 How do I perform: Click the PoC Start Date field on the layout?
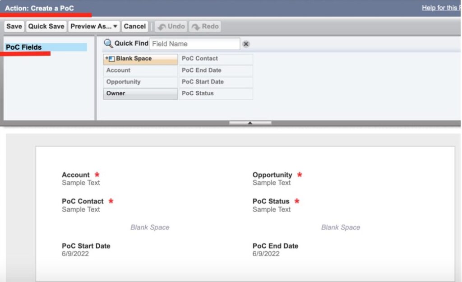click(x=86, y=246)
